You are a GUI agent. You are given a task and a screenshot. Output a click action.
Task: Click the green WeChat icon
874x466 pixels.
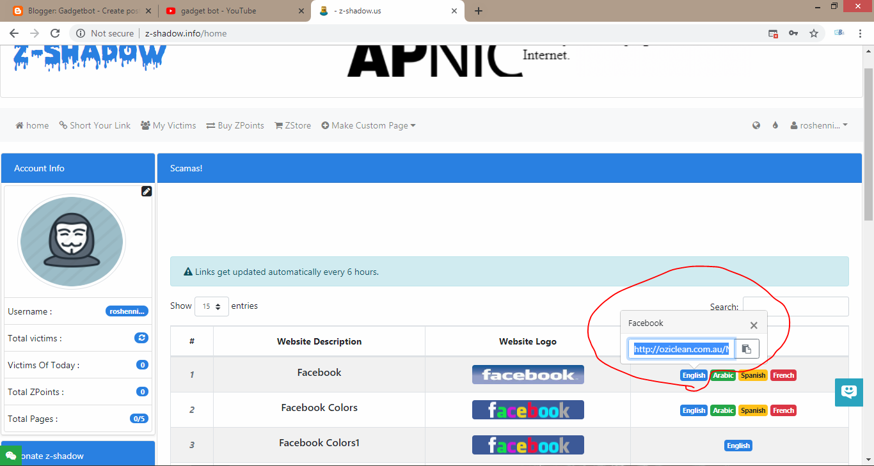point(11,456)
